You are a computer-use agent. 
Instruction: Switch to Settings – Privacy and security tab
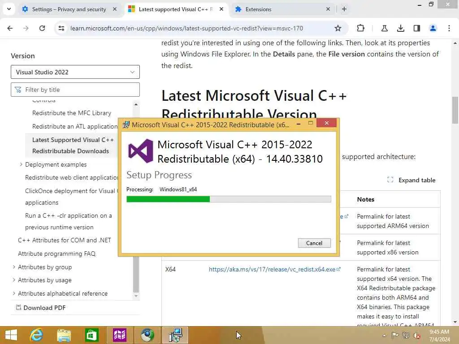coord(69,9)
